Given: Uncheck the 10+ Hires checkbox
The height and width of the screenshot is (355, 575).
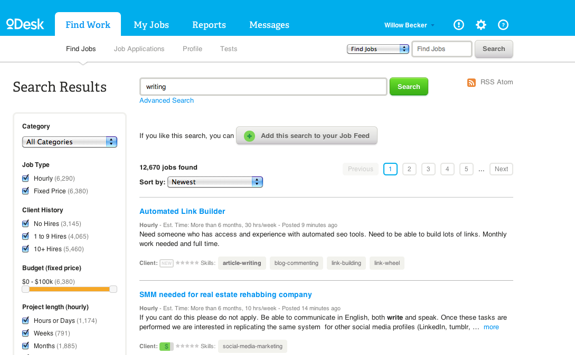Looking at the screenshot, I should click(x=26, y=249).
